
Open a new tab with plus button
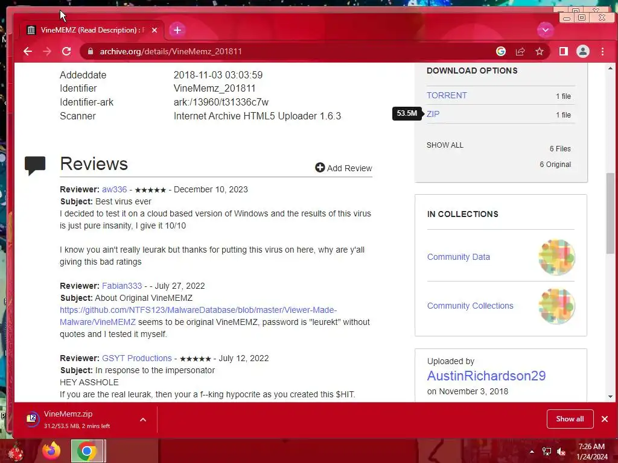[x=177, y=30]
